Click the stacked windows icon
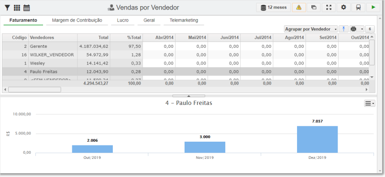The height and width of the screenshot is (177, 385). point(314,7)
